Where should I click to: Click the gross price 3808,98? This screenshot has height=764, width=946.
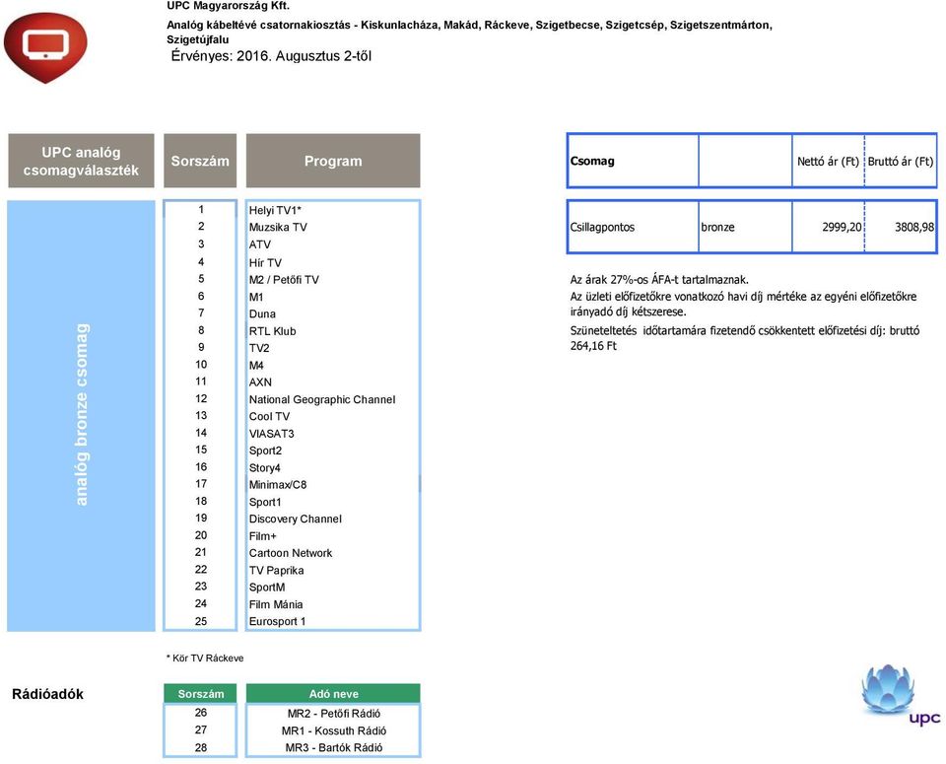pyautogui.click(x=914, y=227)
